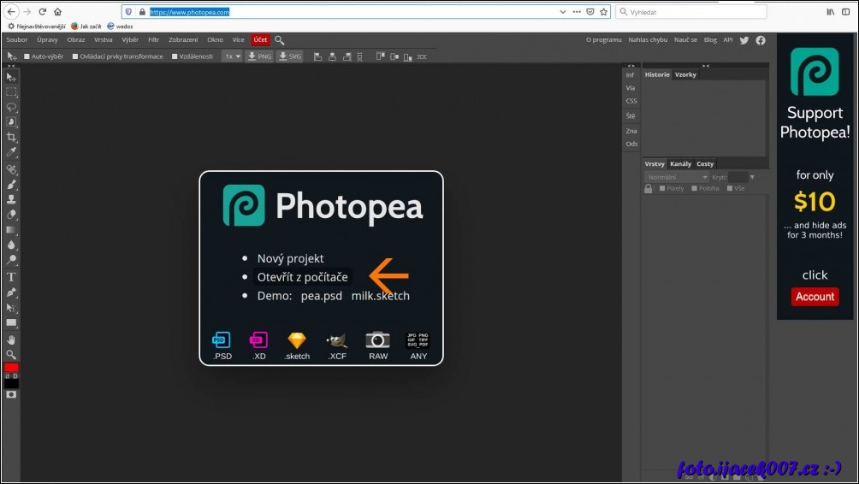The width and height of the screenshot is (859, 484).
Task: Click the Otevřít z počítače link
Action: pos(302,277)
